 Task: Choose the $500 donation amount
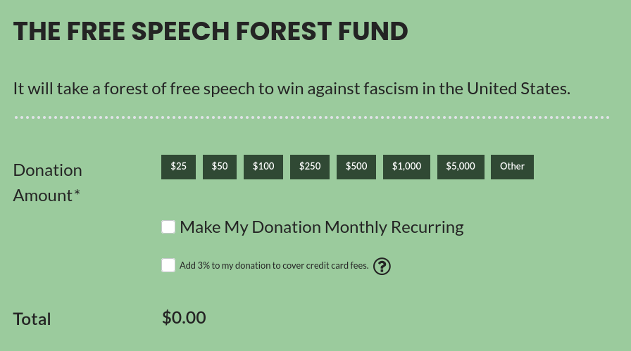tap(356, 167)
